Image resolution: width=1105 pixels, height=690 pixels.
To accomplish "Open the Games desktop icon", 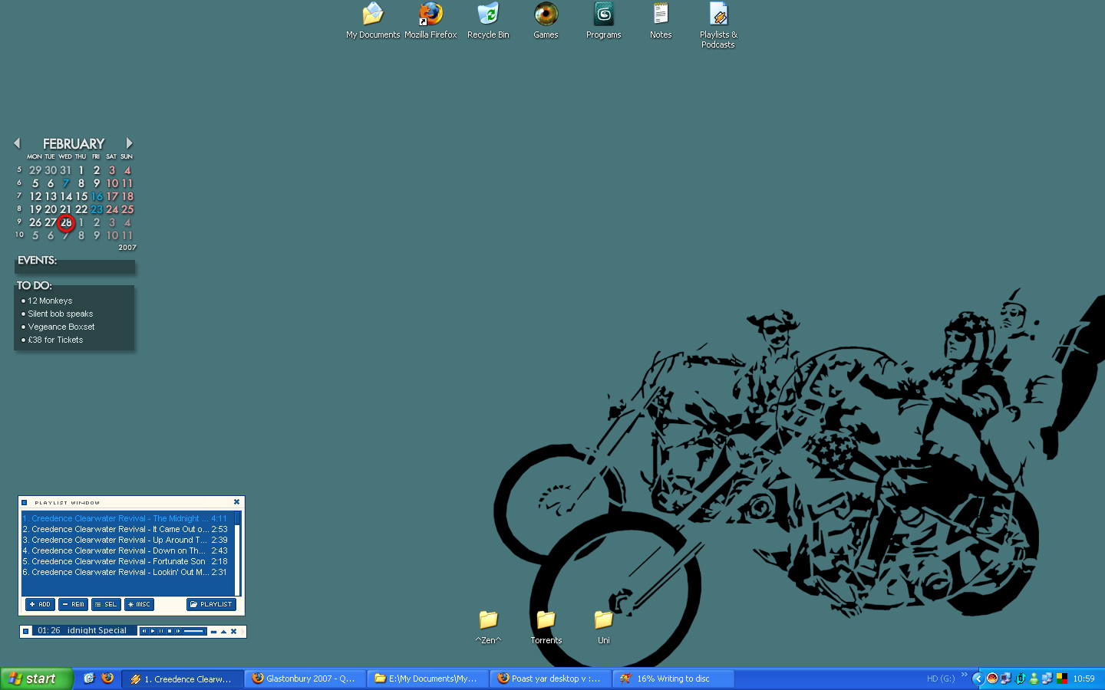I will [546, 21].
